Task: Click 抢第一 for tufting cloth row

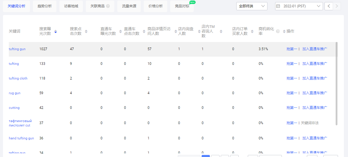Action: [x=292, y=78]
